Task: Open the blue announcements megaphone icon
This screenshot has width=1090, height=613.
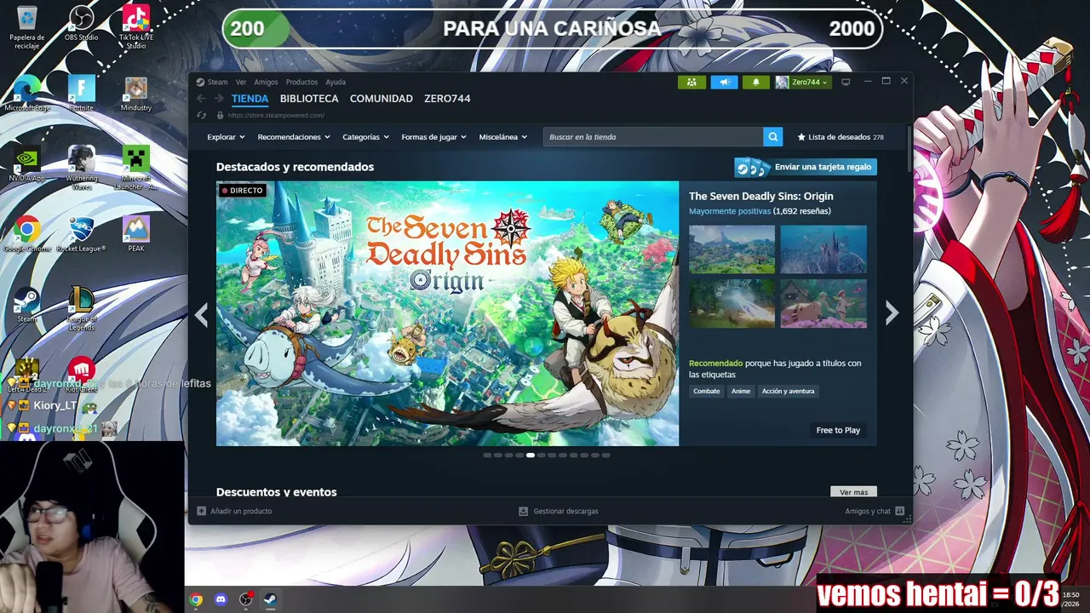Action: pyautogui.click(x=724, y=82)
